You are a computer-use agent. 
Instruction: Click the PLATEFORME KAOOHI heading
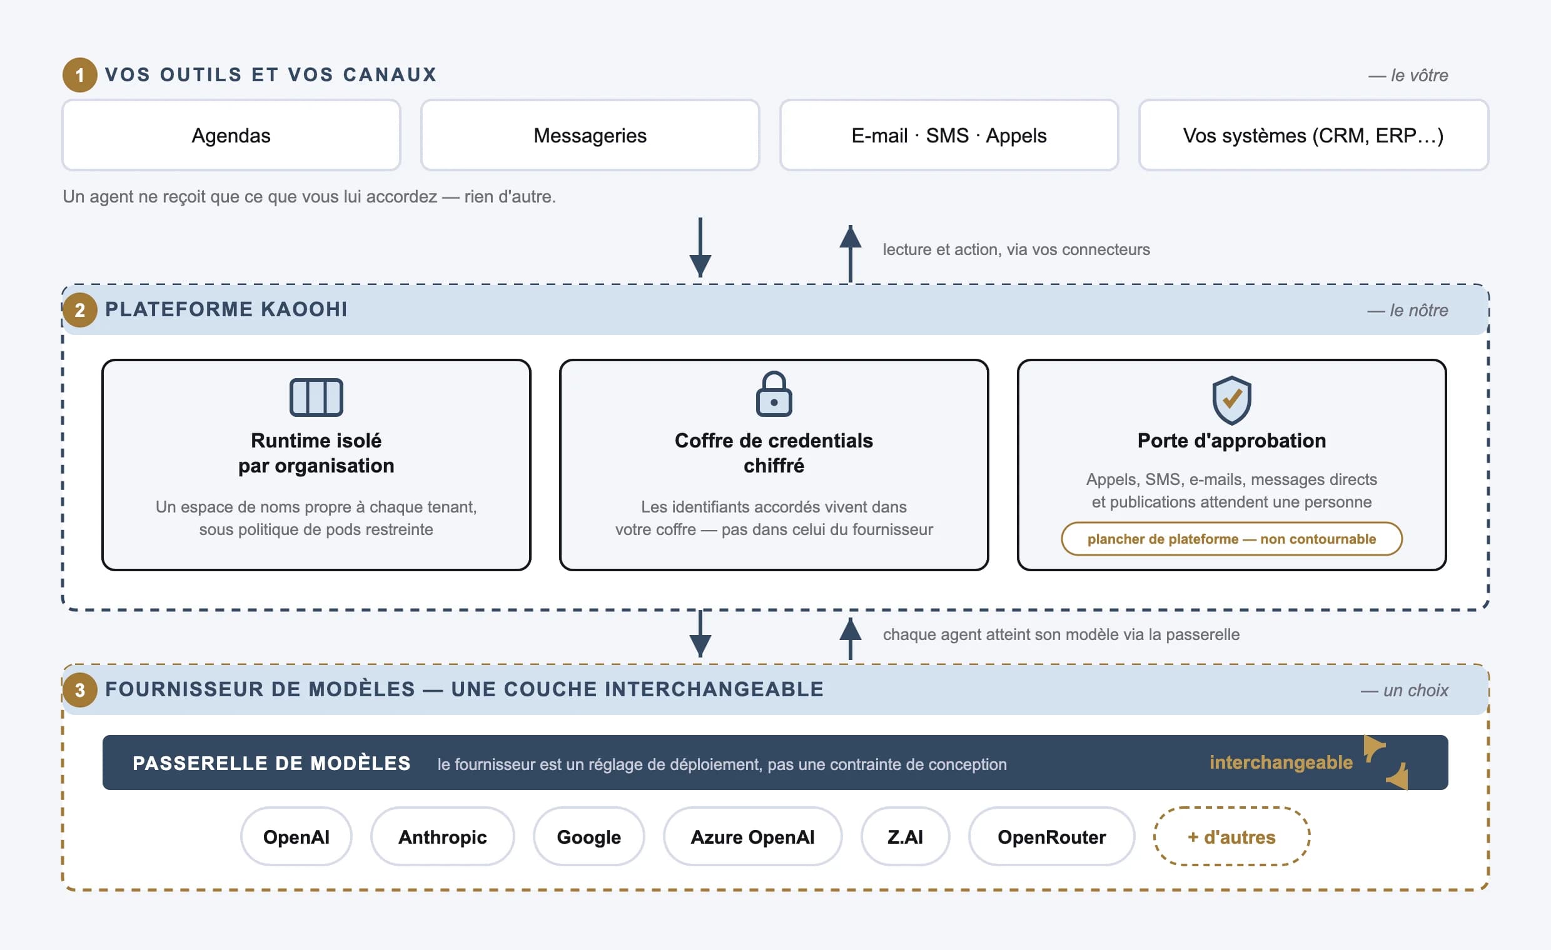click(226, 309)
